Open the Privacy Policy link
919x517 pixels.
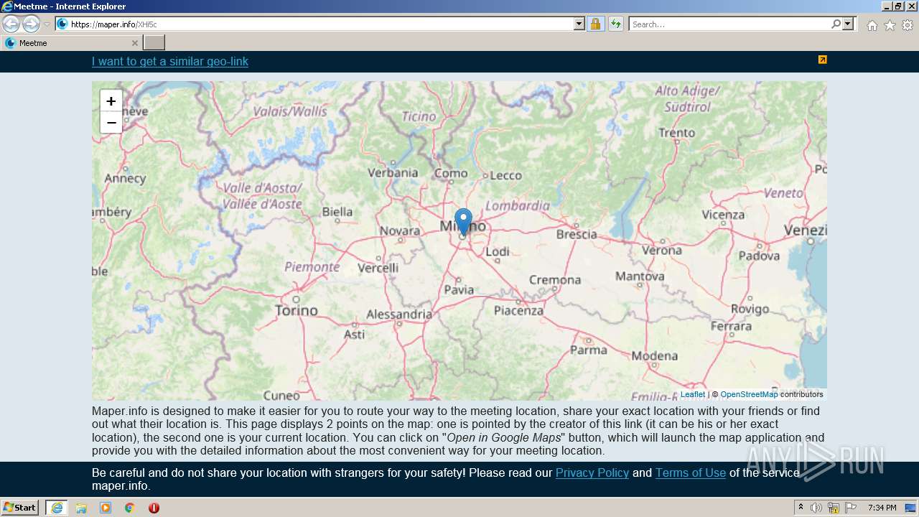pyautogui.click(x=592, y=472)
